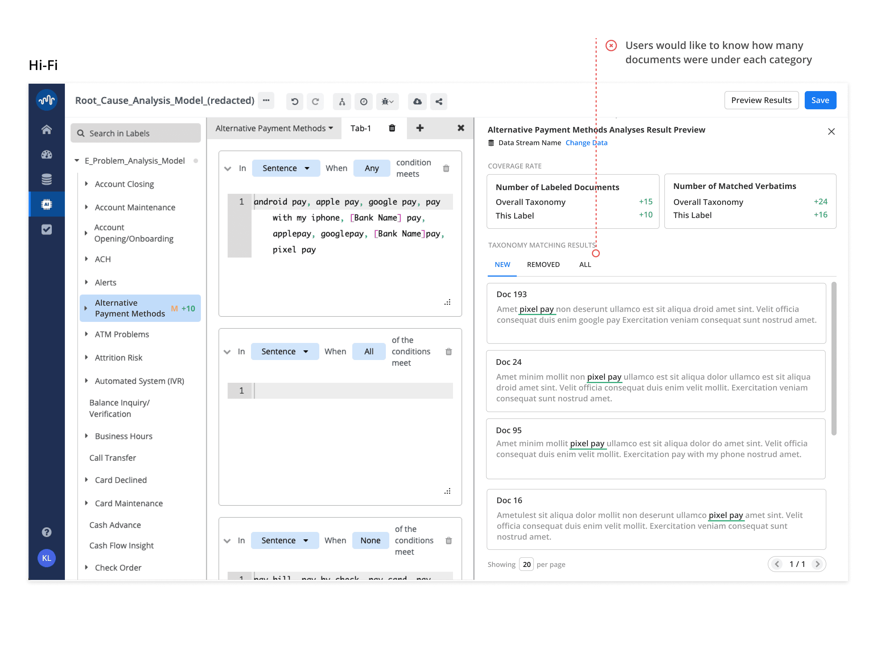Go to home via sidebar icon
This screenshot has width=877, height=654.
pos(47,129)
